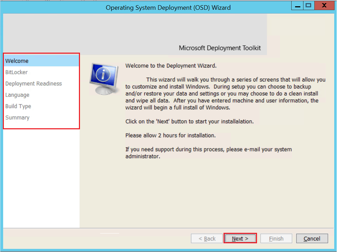The height and width of the screenshot is (252, 337).
Task: Select the BitLocker step
Action: (42, 72)
